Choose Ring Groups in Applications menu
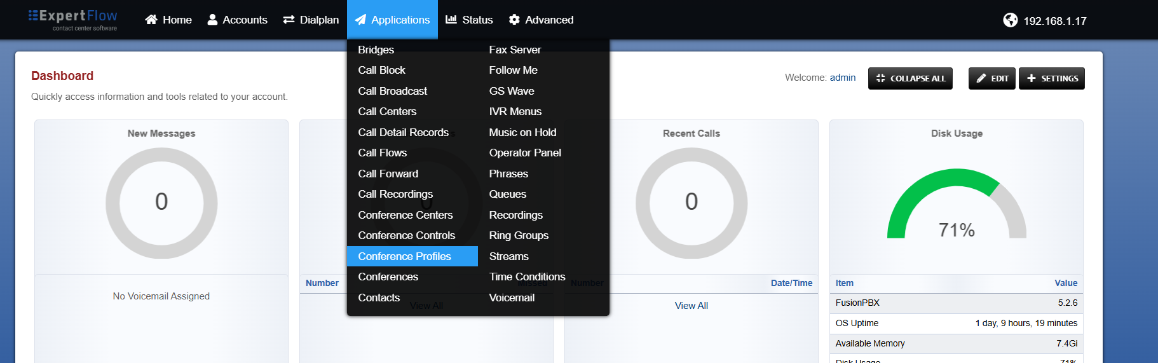Viewport: 1158px width, 363px height. click(519, 235)
